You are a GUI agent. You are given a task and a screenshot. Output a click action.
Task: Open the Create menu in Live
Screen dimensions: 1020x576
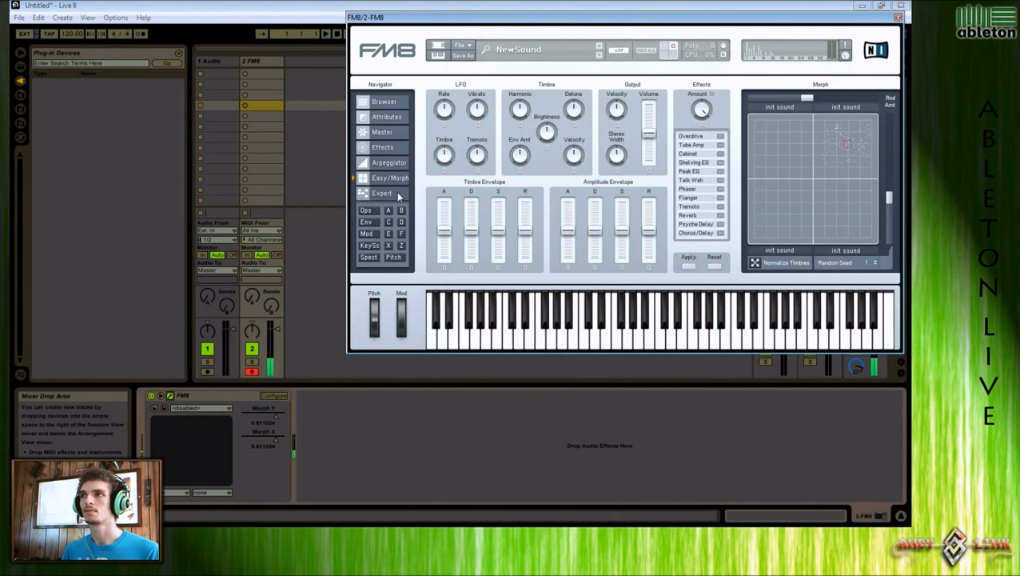click(62, 18)
